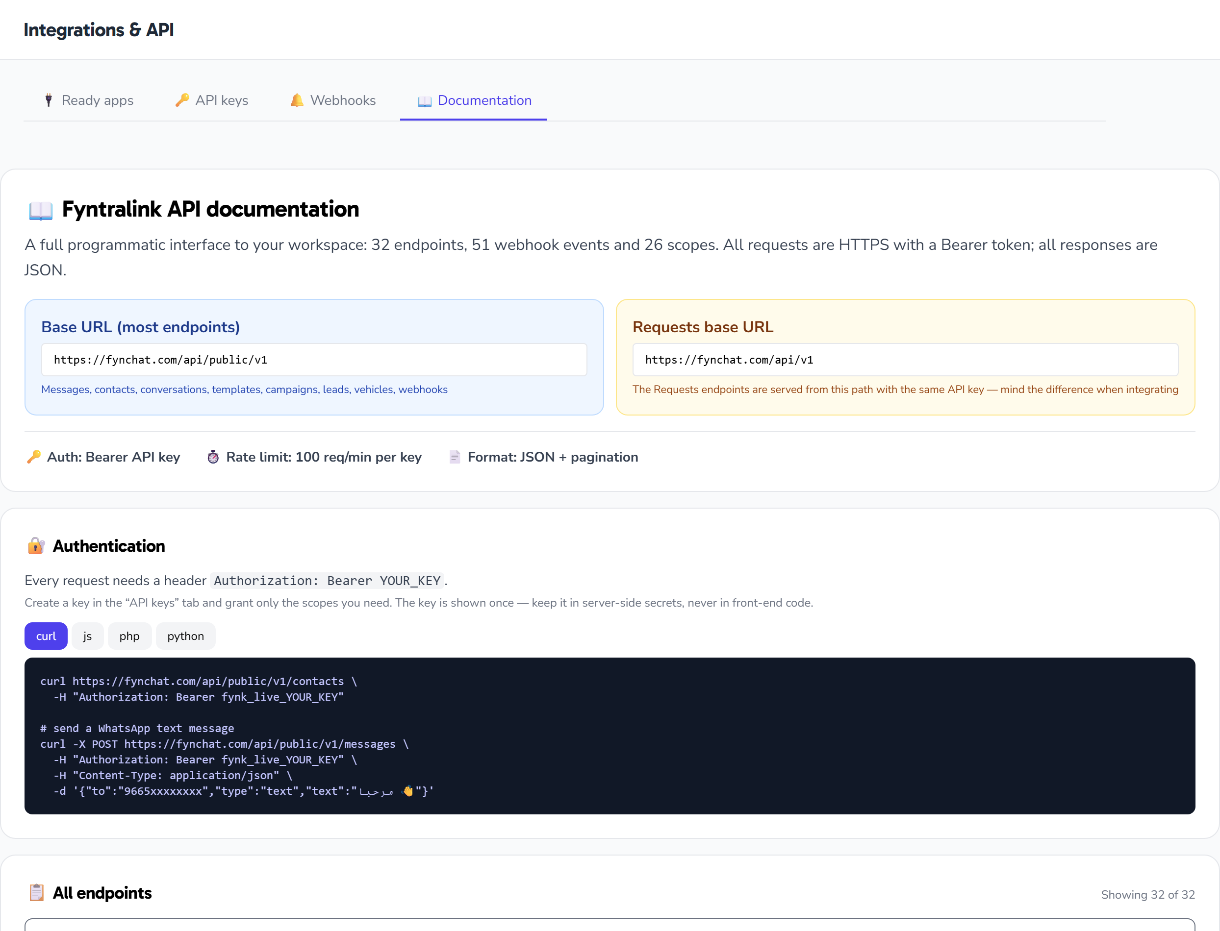This screenshot has width=1220, height=931.
Task: Click the Auth: Bearer API key label
Action: click(114, 457)
